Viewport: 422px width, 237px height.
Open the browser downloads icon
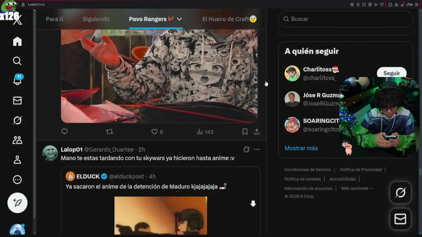402,5
